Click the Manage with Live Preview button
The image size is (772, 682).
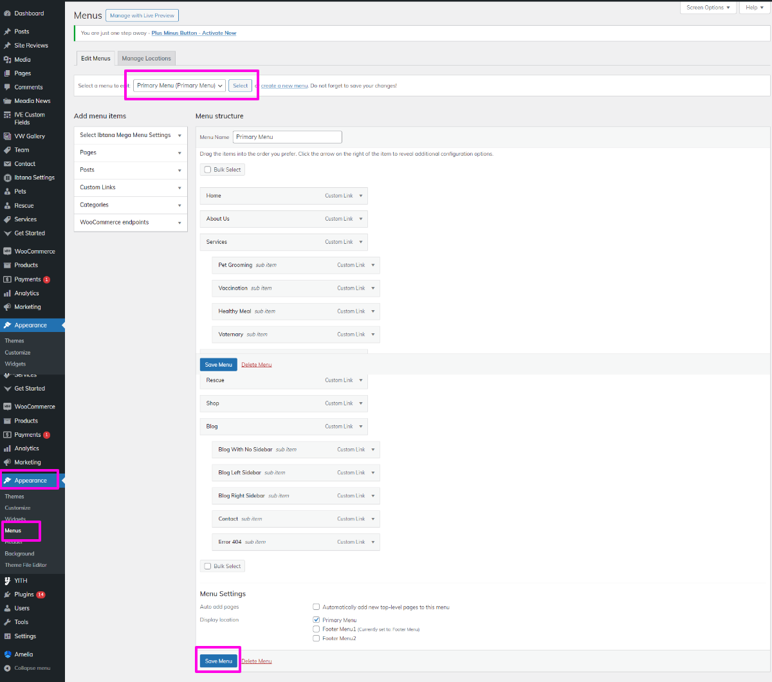coord(142,15)
